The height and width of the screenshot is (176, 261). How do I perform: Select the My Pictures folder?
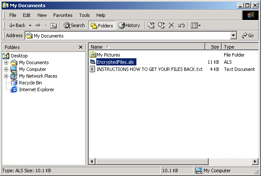point(109,55)
